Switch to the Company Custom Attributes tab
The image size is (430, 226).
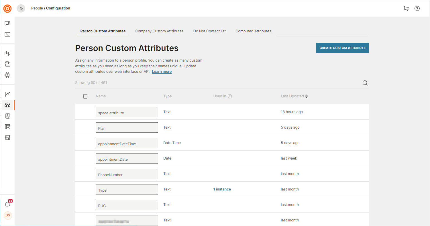click(159, 31)
